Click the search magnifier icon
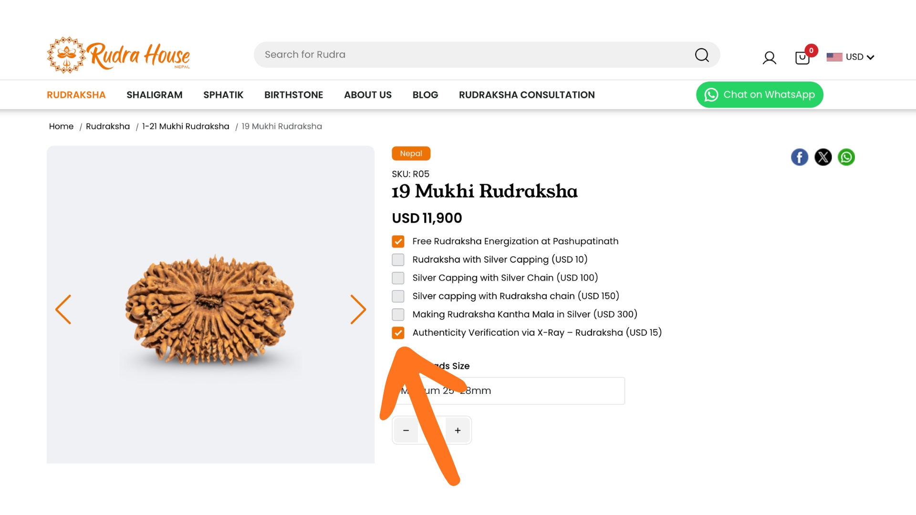The height and width of the screenshot is (515, 916). 702,55
